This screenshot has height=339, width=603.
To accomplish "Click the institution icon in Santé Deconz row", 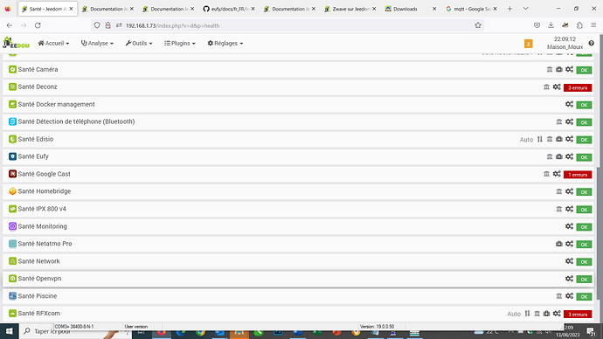I will [x=546, y=87].
